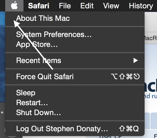Image resolution: width=157 pixels, height=138 pixels.
Task: Open the Edit menu
Action: point(87,6)
